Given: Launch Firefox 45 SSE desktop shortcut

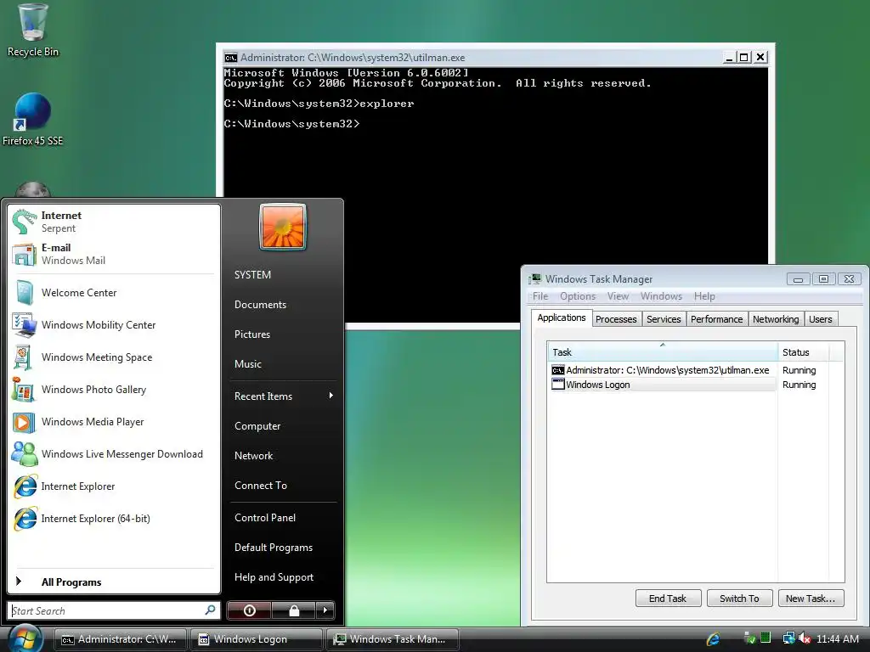Looking at the screenshot, I should tap(33, 119).
